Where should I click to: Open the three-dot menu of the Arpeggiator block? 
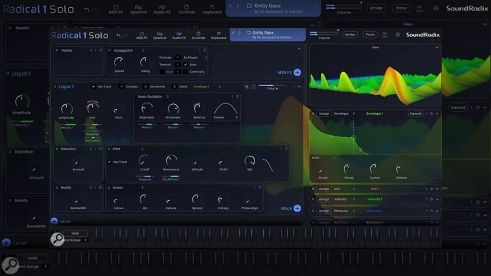tap(199, 50)
